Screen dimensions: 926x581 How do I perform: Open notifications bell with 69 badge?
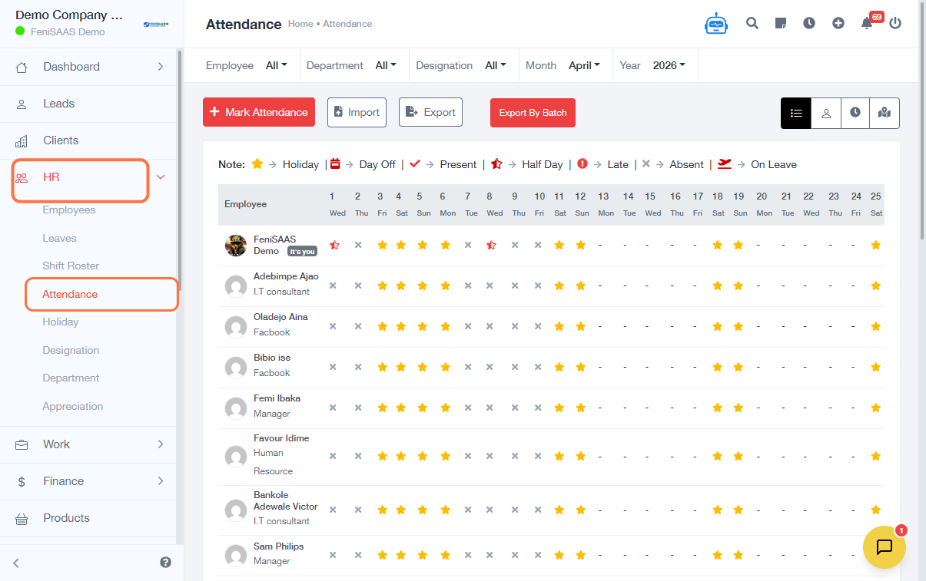[x=867, y=23]
